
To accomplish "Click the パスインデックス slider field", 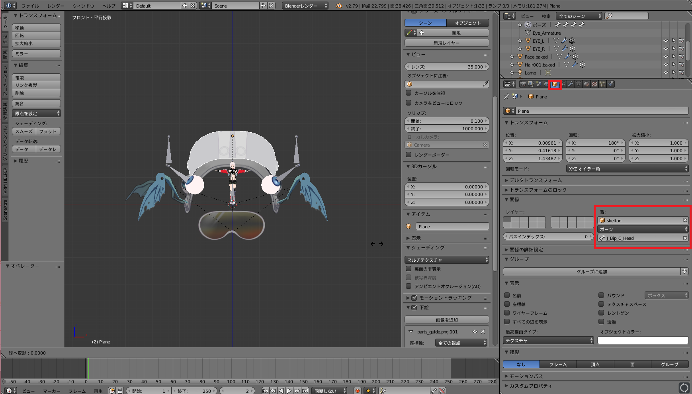I will 548,236.
